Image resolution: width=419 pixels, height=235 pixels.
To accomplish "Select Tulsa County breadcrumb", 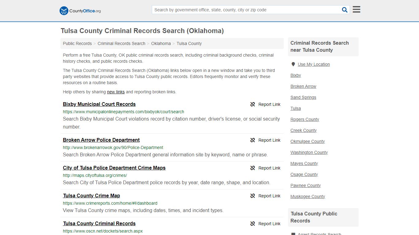I will [x=189, y=43].
